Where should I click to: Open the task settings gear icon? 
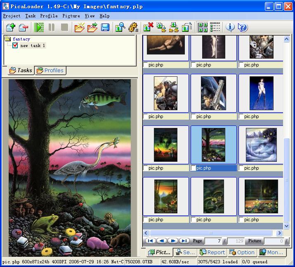point(133,28)
